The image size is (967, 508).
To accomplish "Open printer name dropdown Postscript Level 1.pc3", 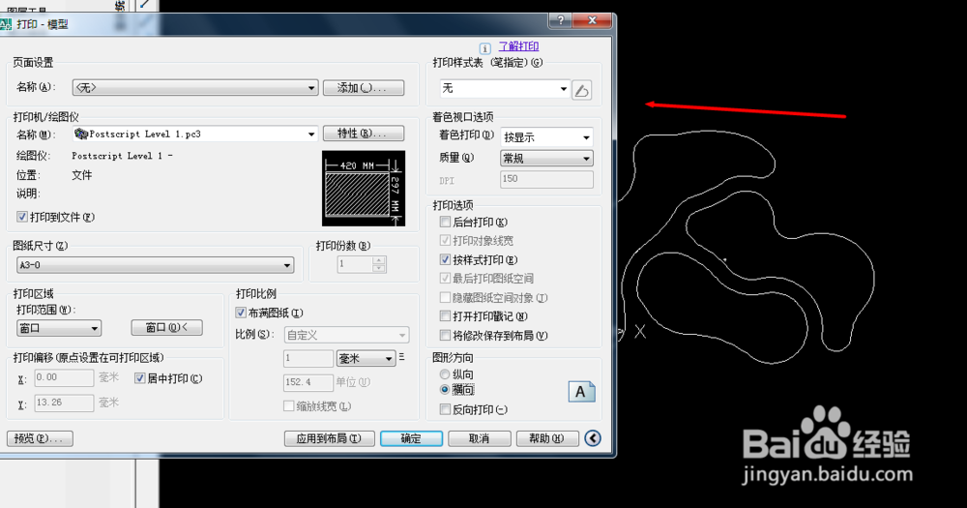I will (x=195, y=134).
